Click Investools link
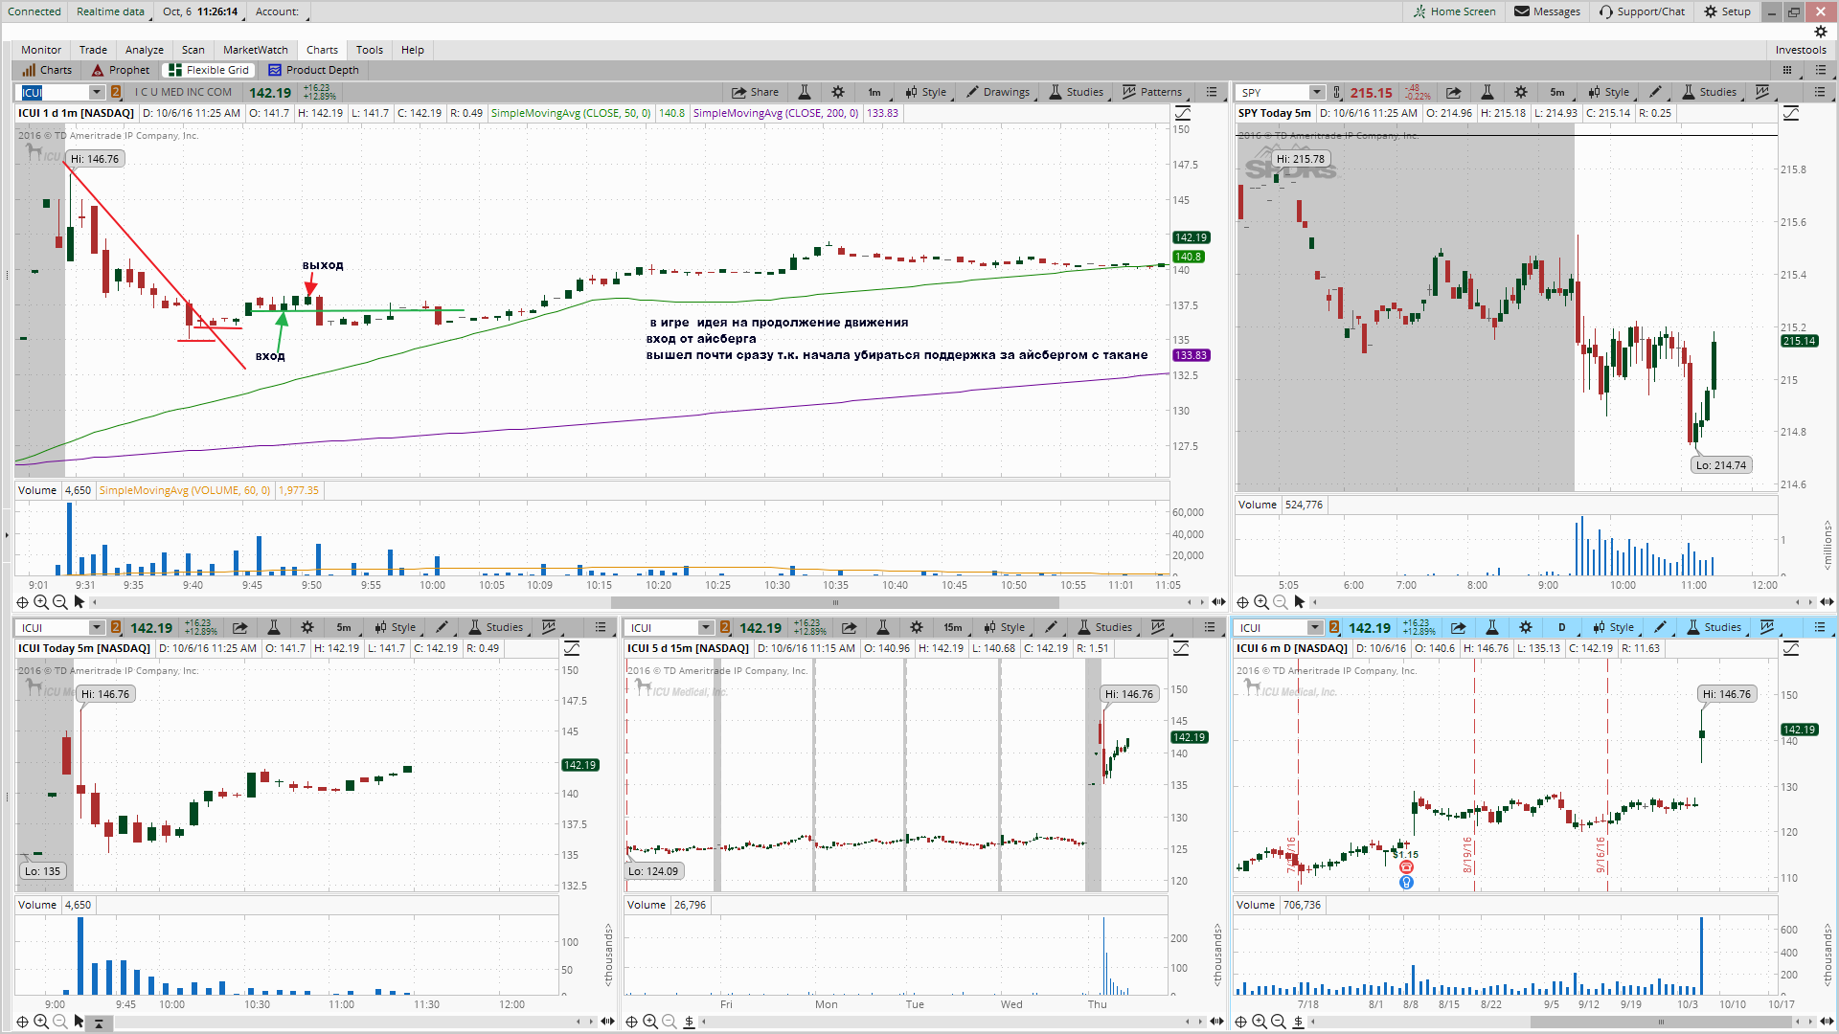The image size is (1839, 1034). click(x=1801, y=50)
